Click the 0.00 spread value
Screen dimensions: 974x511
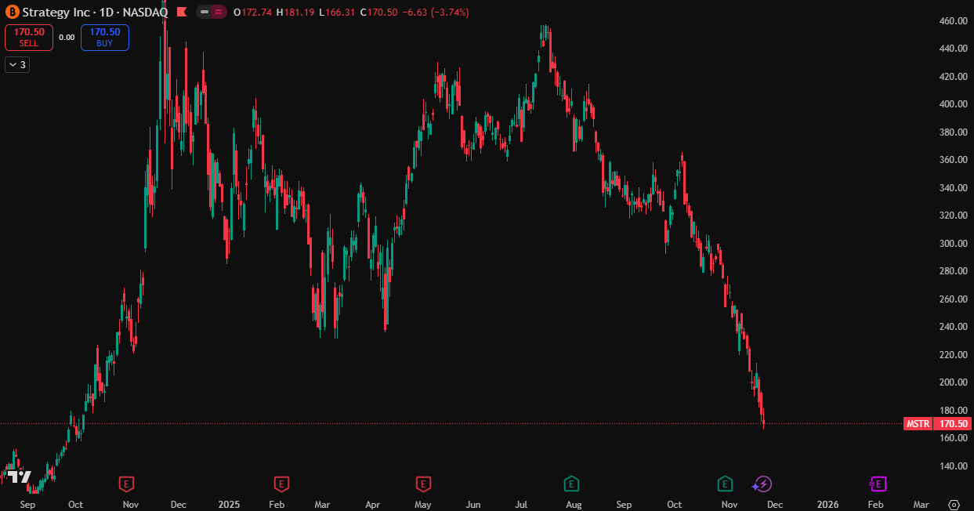[x=67, y=38]
